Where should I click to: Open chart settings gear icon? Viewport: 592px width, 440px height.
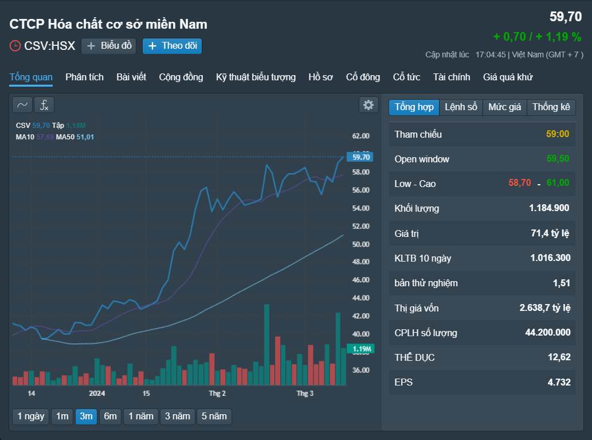point(368,105)
